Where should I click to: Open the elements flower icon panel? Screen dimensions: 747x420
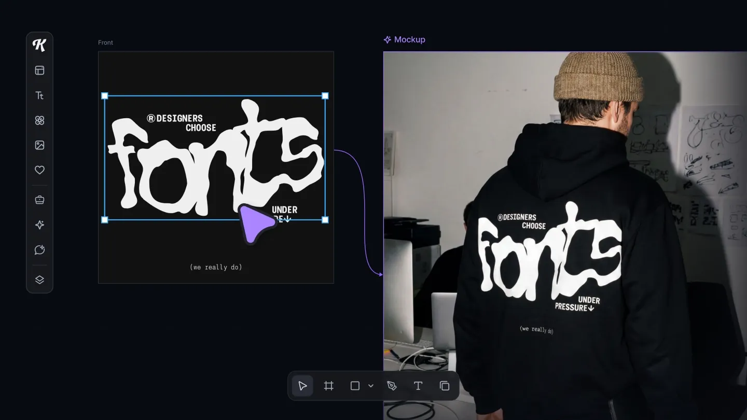pyautogui.click(x=39, y=120)
